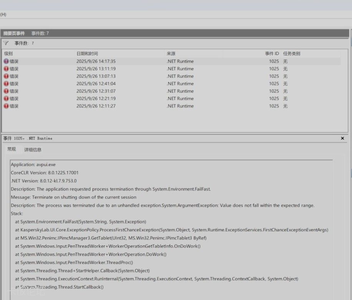Click the 摘要页事件 title bar

[14, 33]
